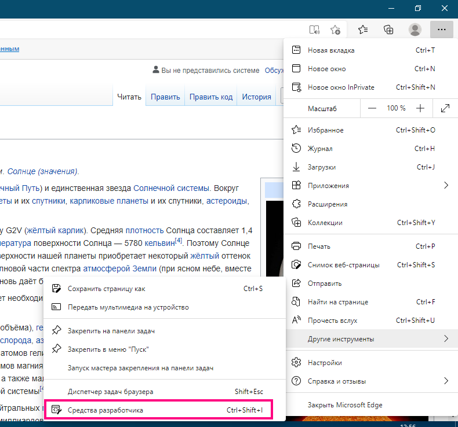Zoom in with the plus button

(x=420, y=108)
